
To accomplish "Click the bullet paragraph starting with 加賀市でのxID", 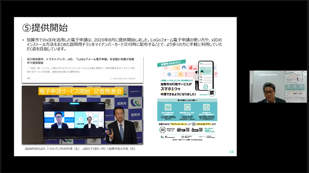I will point(124,44).
